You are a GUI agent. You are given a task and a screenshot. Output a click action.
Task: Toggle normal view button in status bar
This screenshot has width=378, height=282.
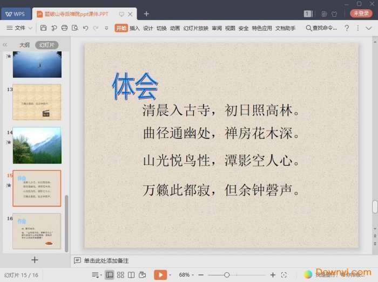(x=110, y=275)
